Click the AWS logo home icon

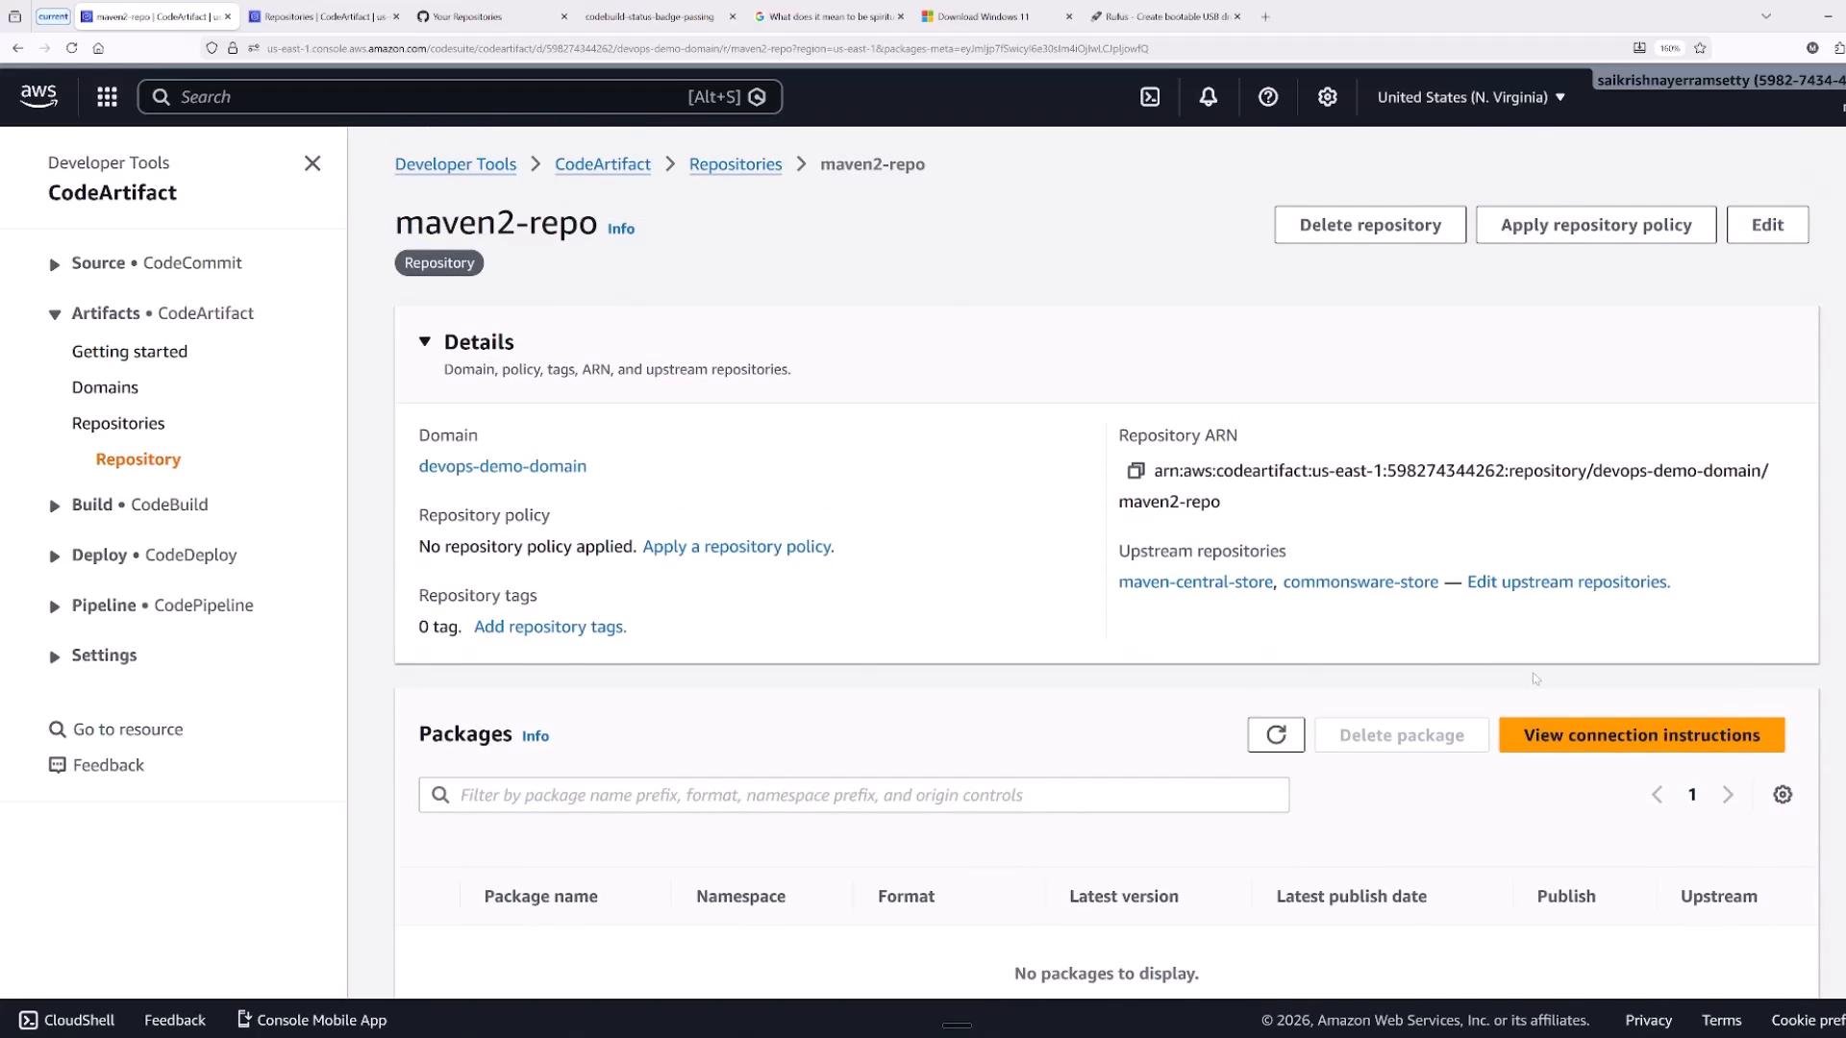pos(38,96)
